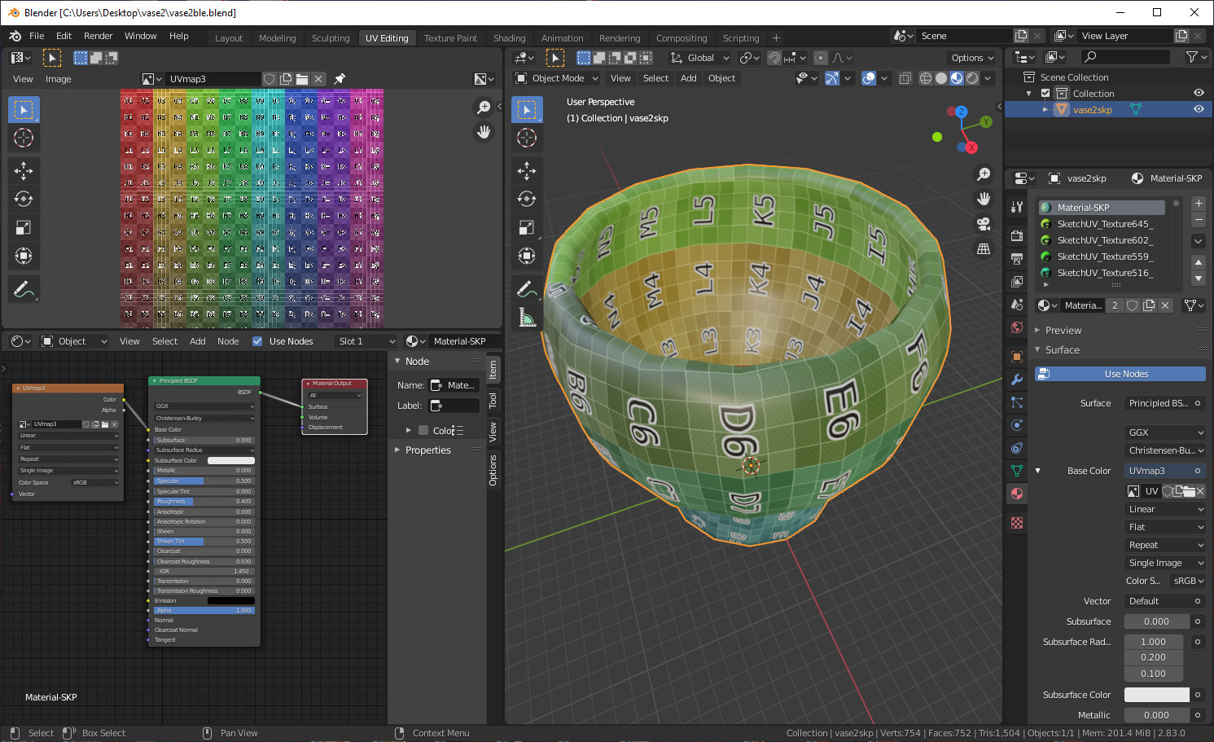Select the Measure tool in 3D viewport
Image resolution: width=1214 pixels, height=742 pixels.
[x=527, y=318]
